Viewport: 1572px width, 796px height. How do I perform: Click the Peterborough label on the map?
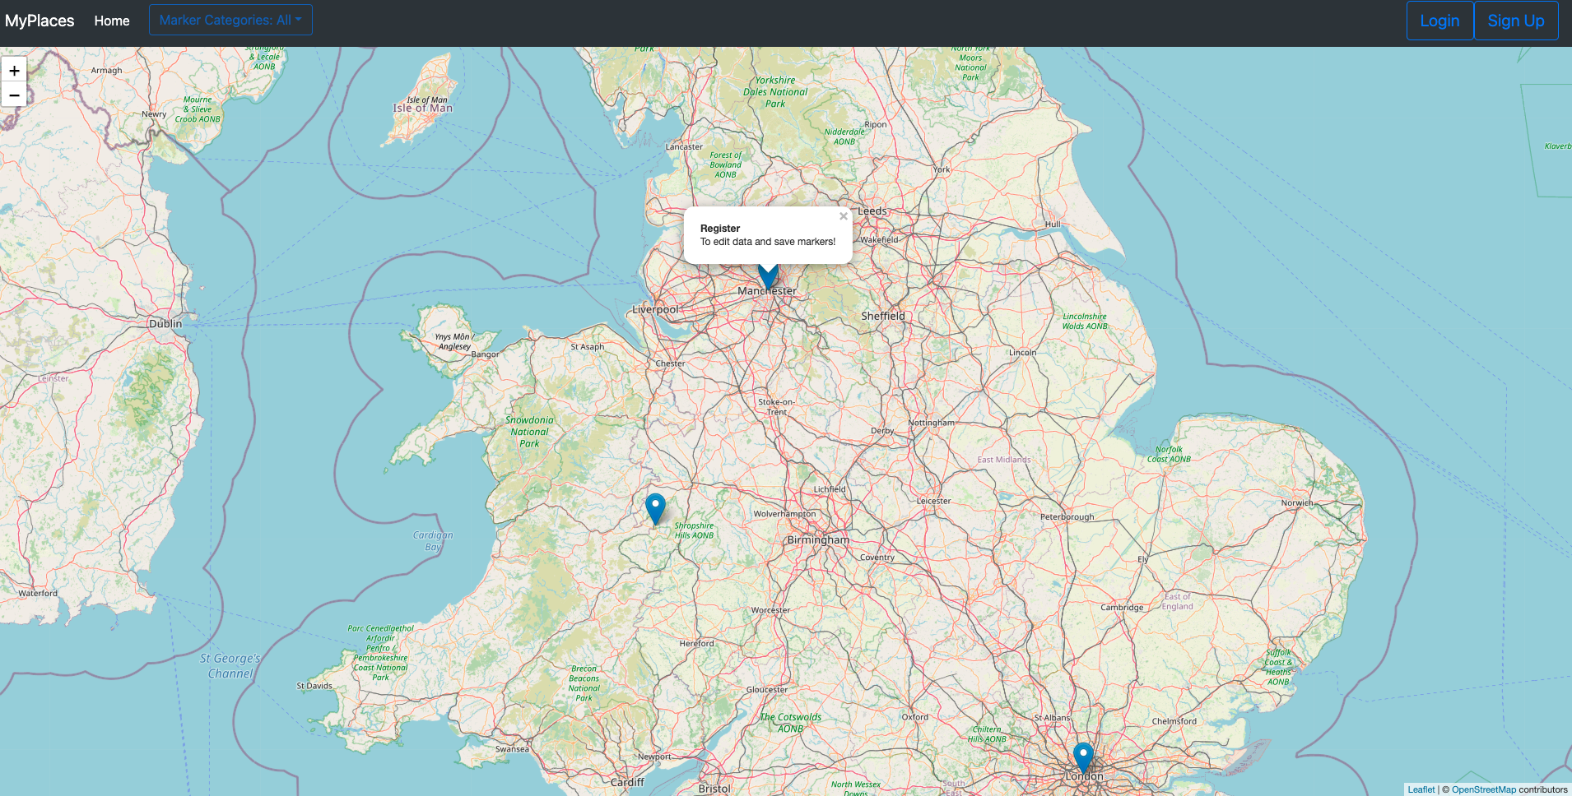click(x=1067, y=517)
